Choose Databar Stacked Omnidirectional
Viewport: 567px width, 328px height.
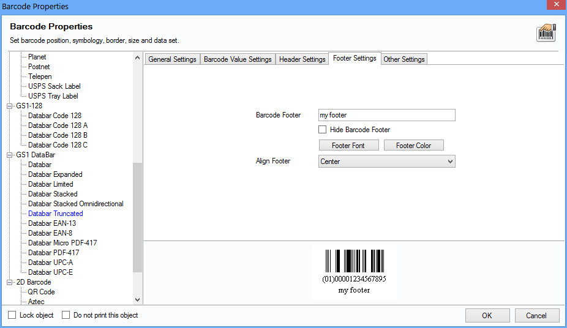click(x=76, y=204)
